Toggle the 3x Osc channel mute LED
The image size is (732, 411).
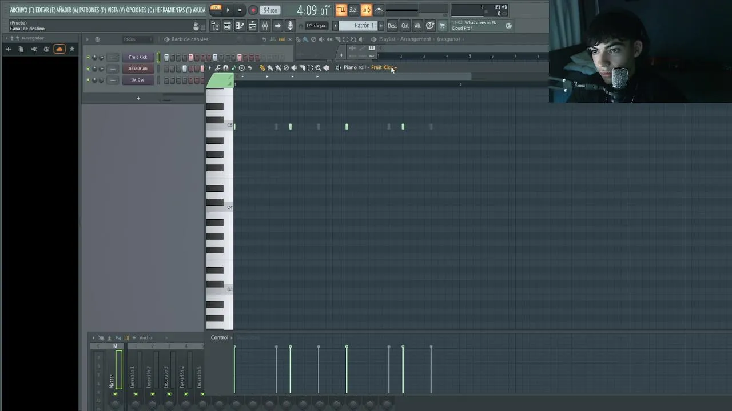88,80
